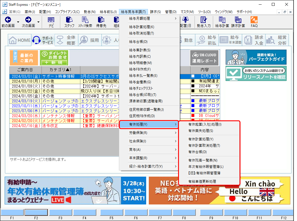Viewport: 297px width, 221px height.
Task: Select the 給与年末調整 navigation tab
Action: point(231,40)
